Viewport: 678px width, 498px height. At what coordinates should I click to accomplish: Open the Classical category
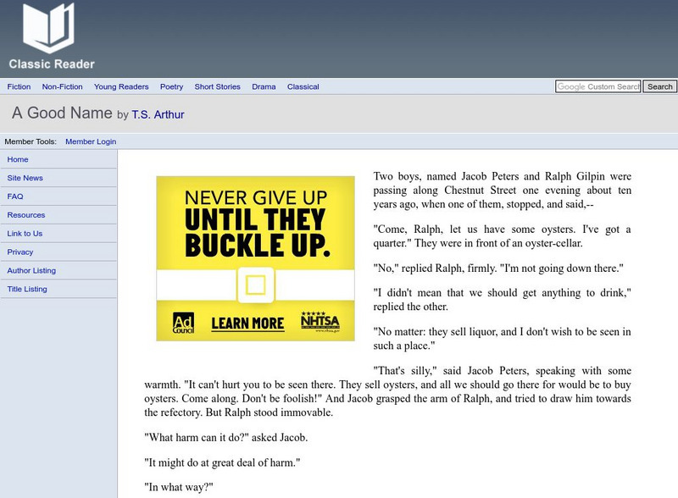tap(303, 86)
